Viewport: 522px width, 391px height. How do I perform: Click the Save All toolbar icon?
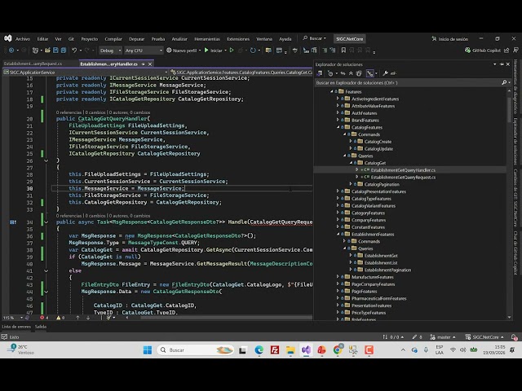pos(64,51)
